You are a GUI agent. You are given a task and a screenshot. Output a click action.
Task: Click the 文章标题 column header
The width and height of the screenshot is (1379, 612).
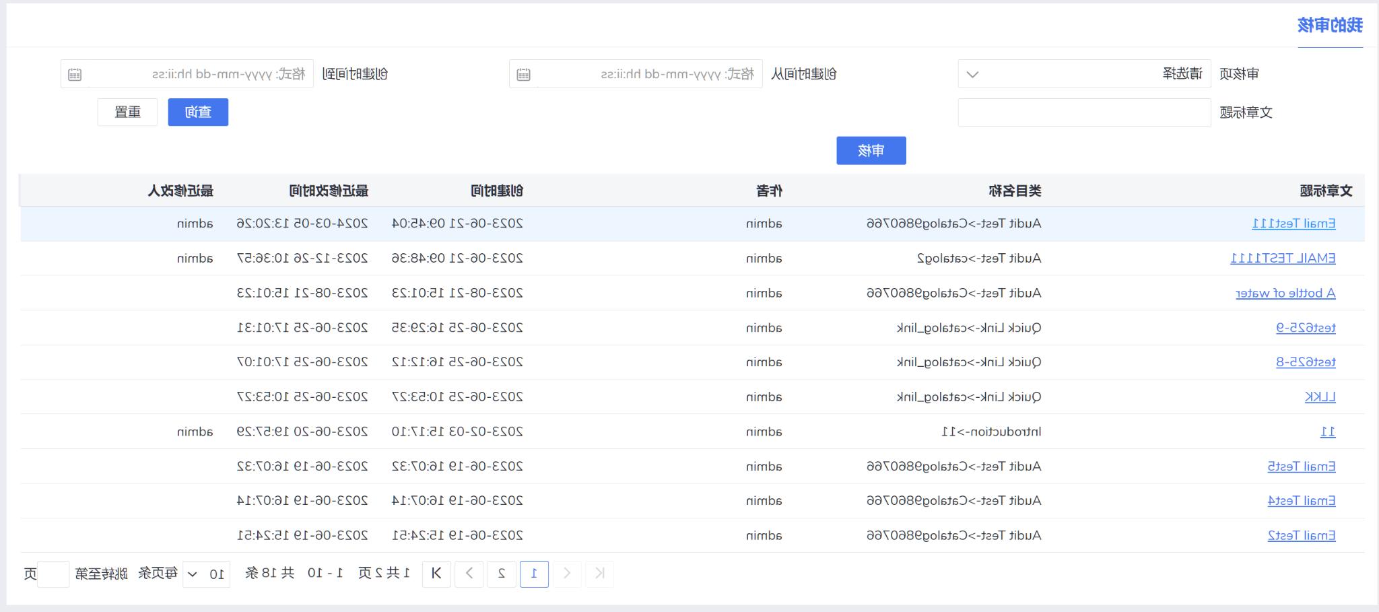click(1326, 191)
